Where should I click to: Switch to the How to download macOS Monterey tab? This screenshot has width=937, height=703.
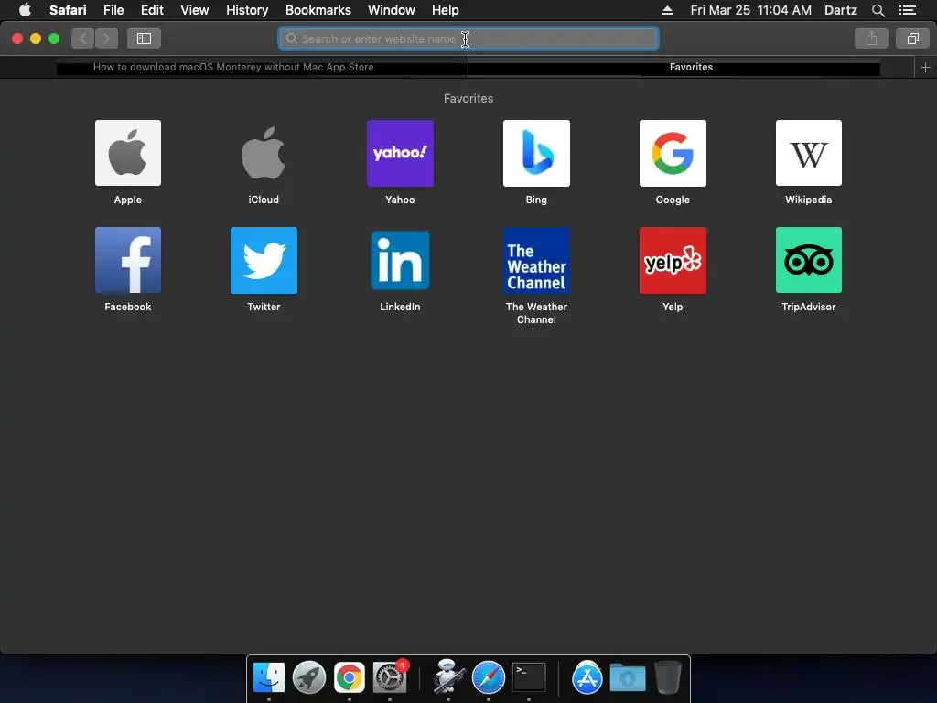click(233, 67)
